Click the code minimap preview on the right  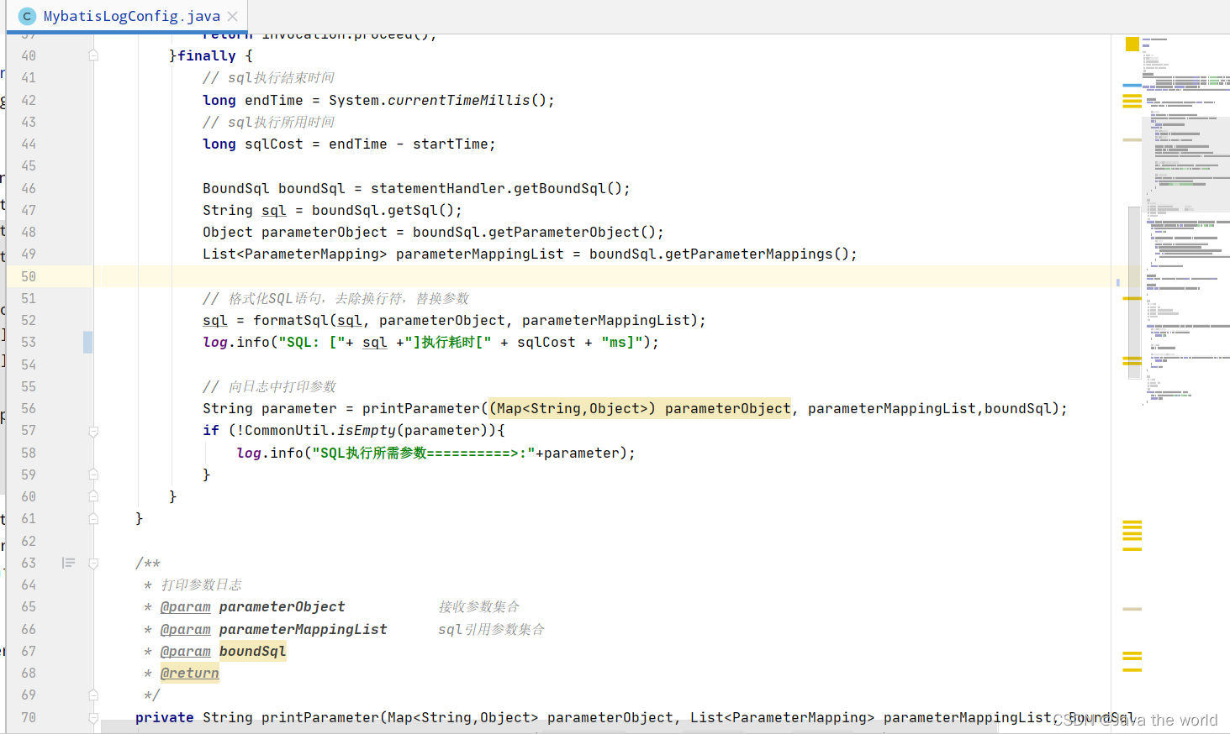point(1186,221)
